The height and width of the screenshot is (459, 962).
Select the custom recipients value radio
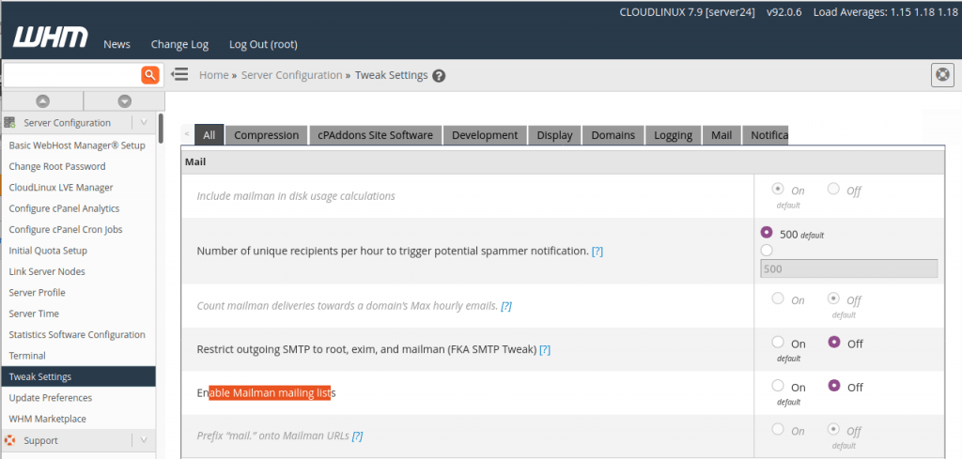pyautogui.click(x=767, y=250)
